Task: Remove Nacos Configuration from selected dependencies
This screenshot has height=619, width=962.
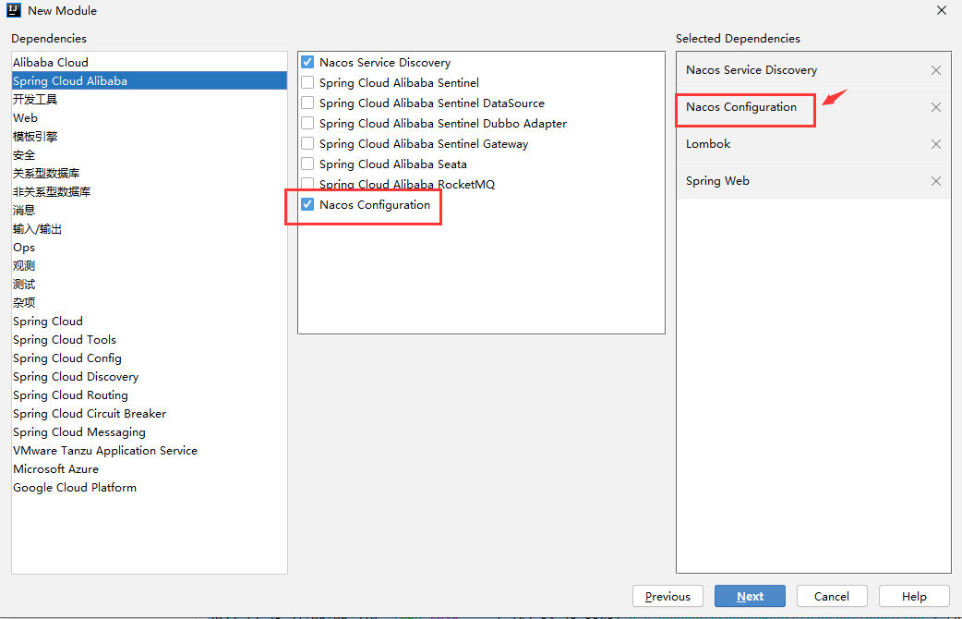Action: 935,107
